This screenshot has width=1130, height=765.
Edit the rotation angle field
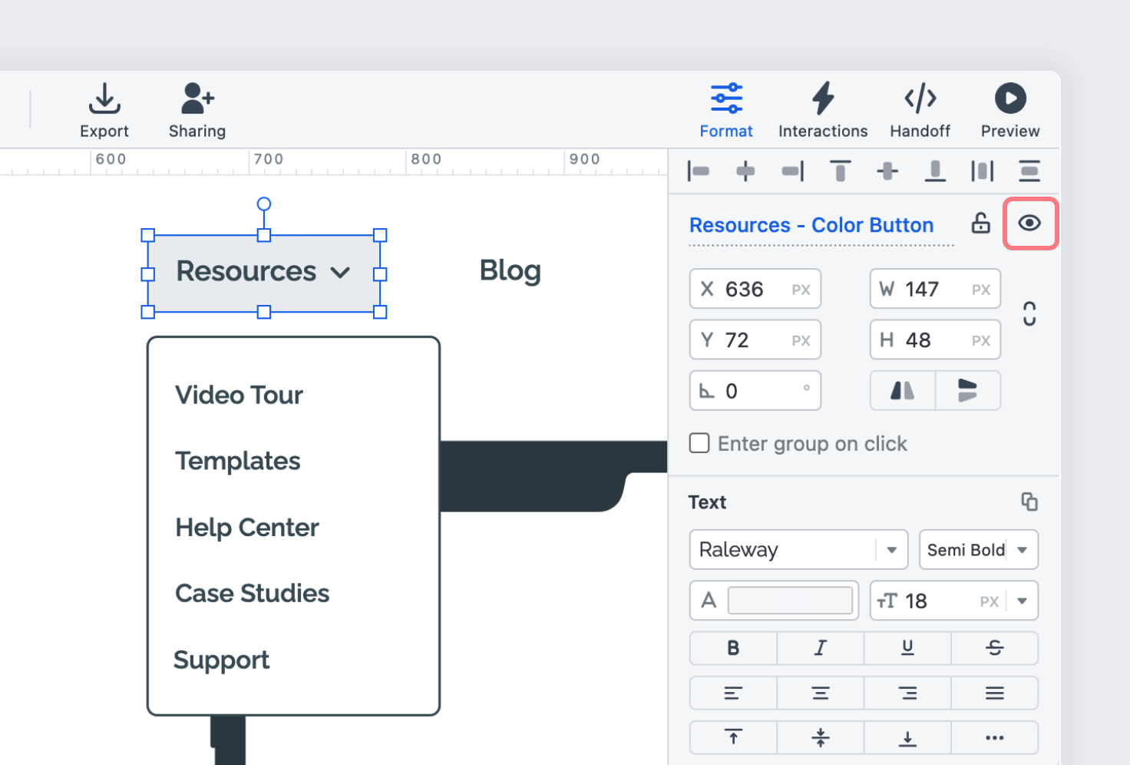pyautogui.click(x=755, y=390)
